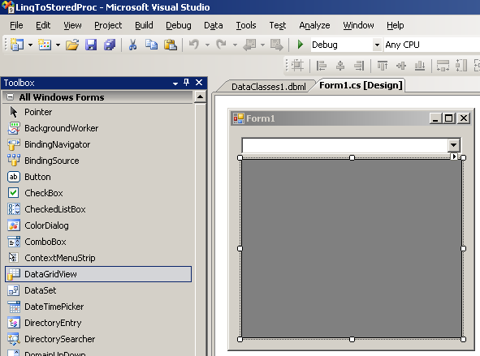Switch to the DataClasses1.dbml tab
Image resolution: width=480 pixels, height=356 pixels.
pos(268,87)
